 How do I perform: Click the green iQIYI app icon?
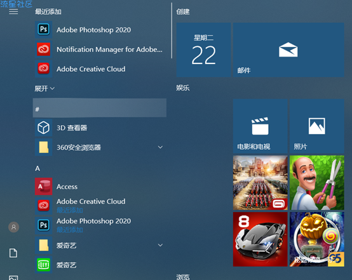click(44, 265)
